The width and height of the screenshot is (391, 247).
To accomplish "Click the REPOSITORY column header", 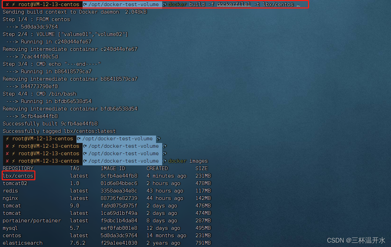I will 18,168.
